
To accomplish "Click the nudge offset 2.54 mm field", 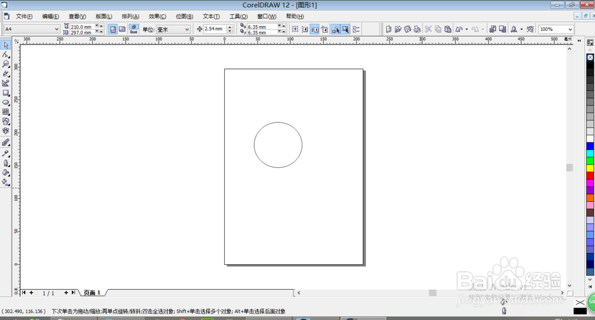I will 215,29.
